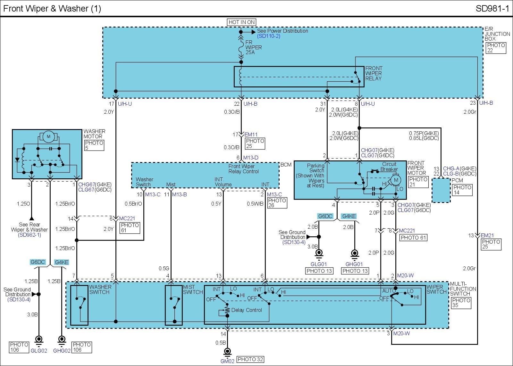Viewport: 513px width, 366px height.
Task: Click the front wiper relay contact
Action: [355, 77]
